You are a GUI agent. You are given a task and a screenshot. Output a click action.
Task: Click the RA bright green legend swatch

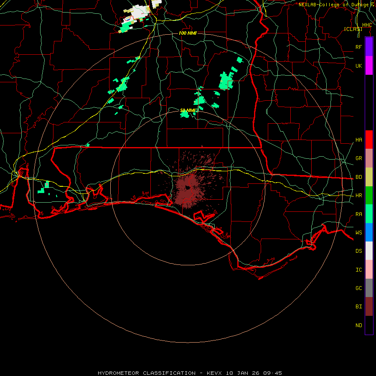[369, 214]
